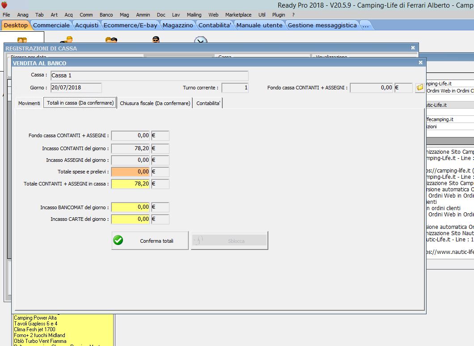Click the 'fecamping.it' row in the background panel

450,119
